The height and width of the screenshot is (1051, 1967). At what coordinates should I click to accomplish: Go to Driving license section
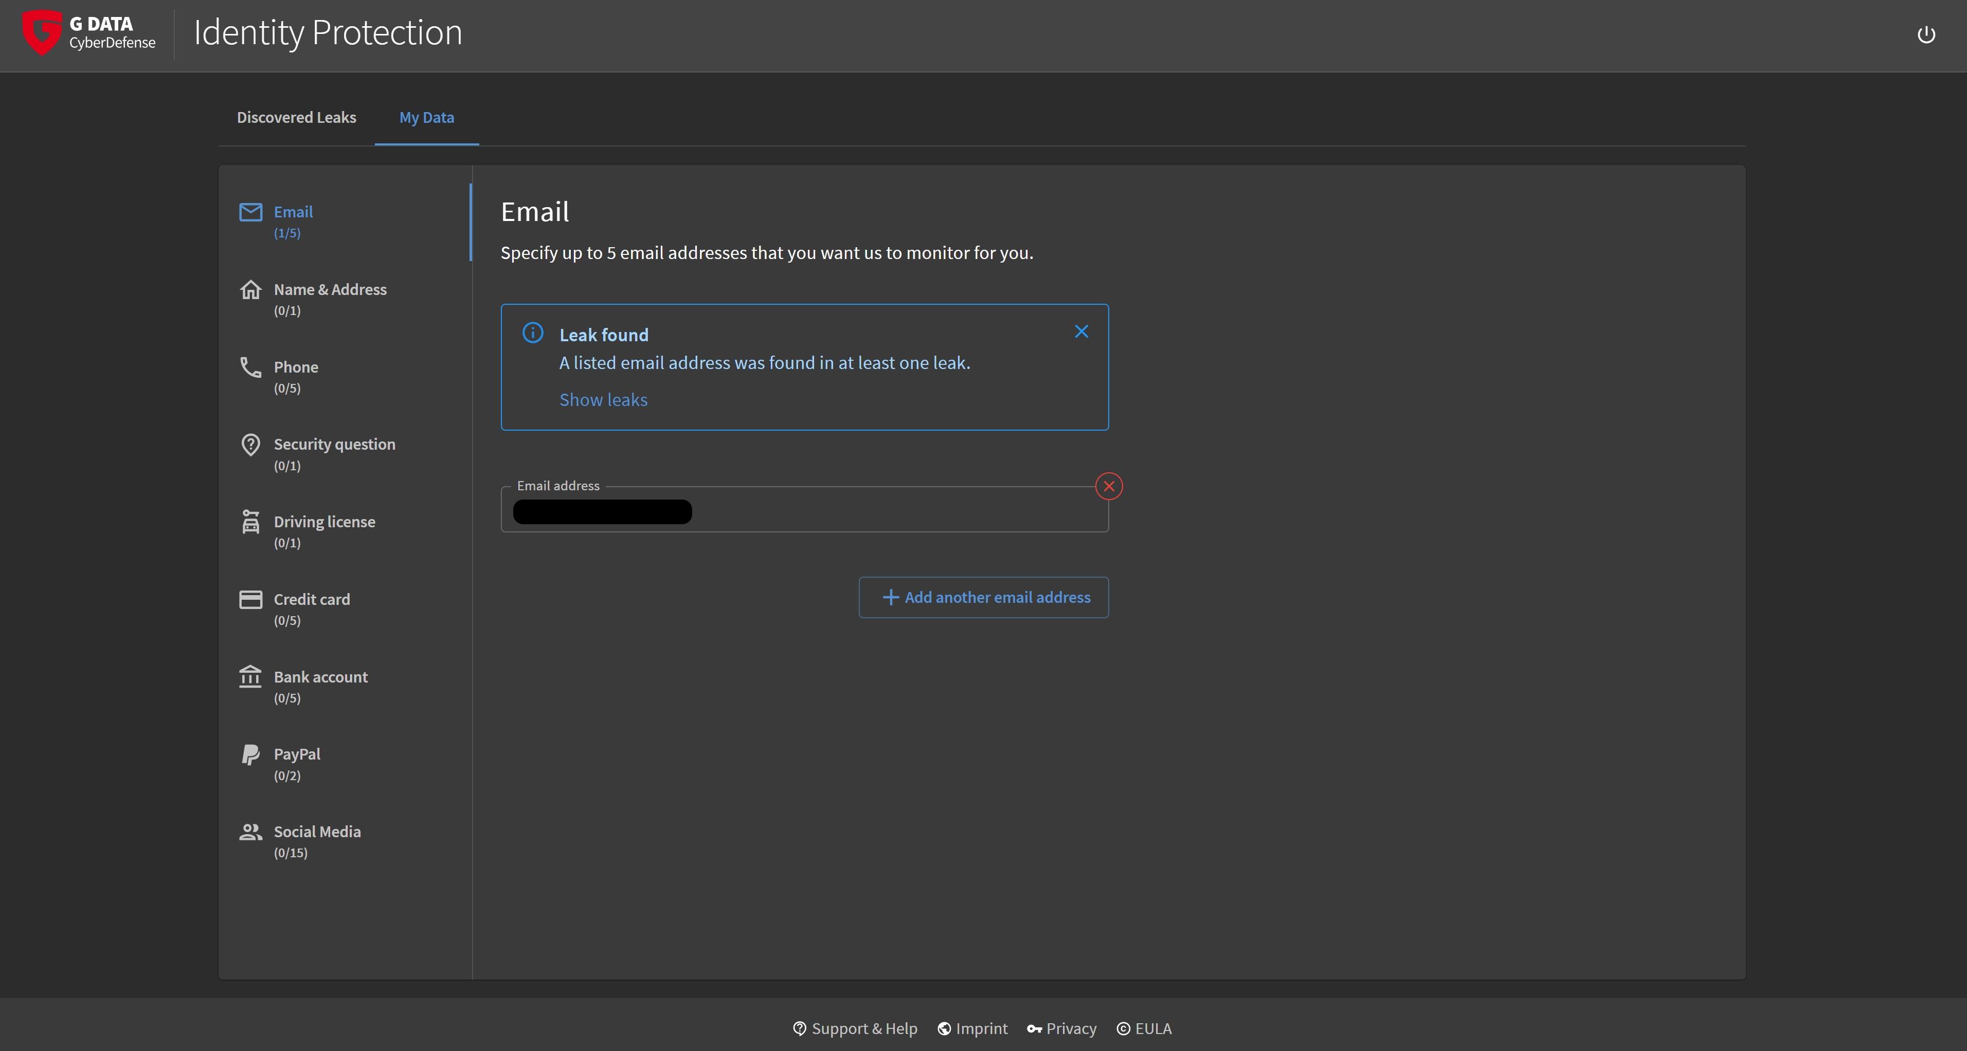[x=324, y=531]
